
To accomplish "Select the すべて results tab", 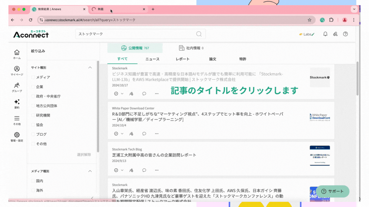I will click(122, 59).
